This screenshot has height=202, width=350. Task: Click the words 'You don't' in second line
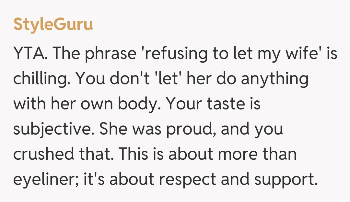pos(102,79)
